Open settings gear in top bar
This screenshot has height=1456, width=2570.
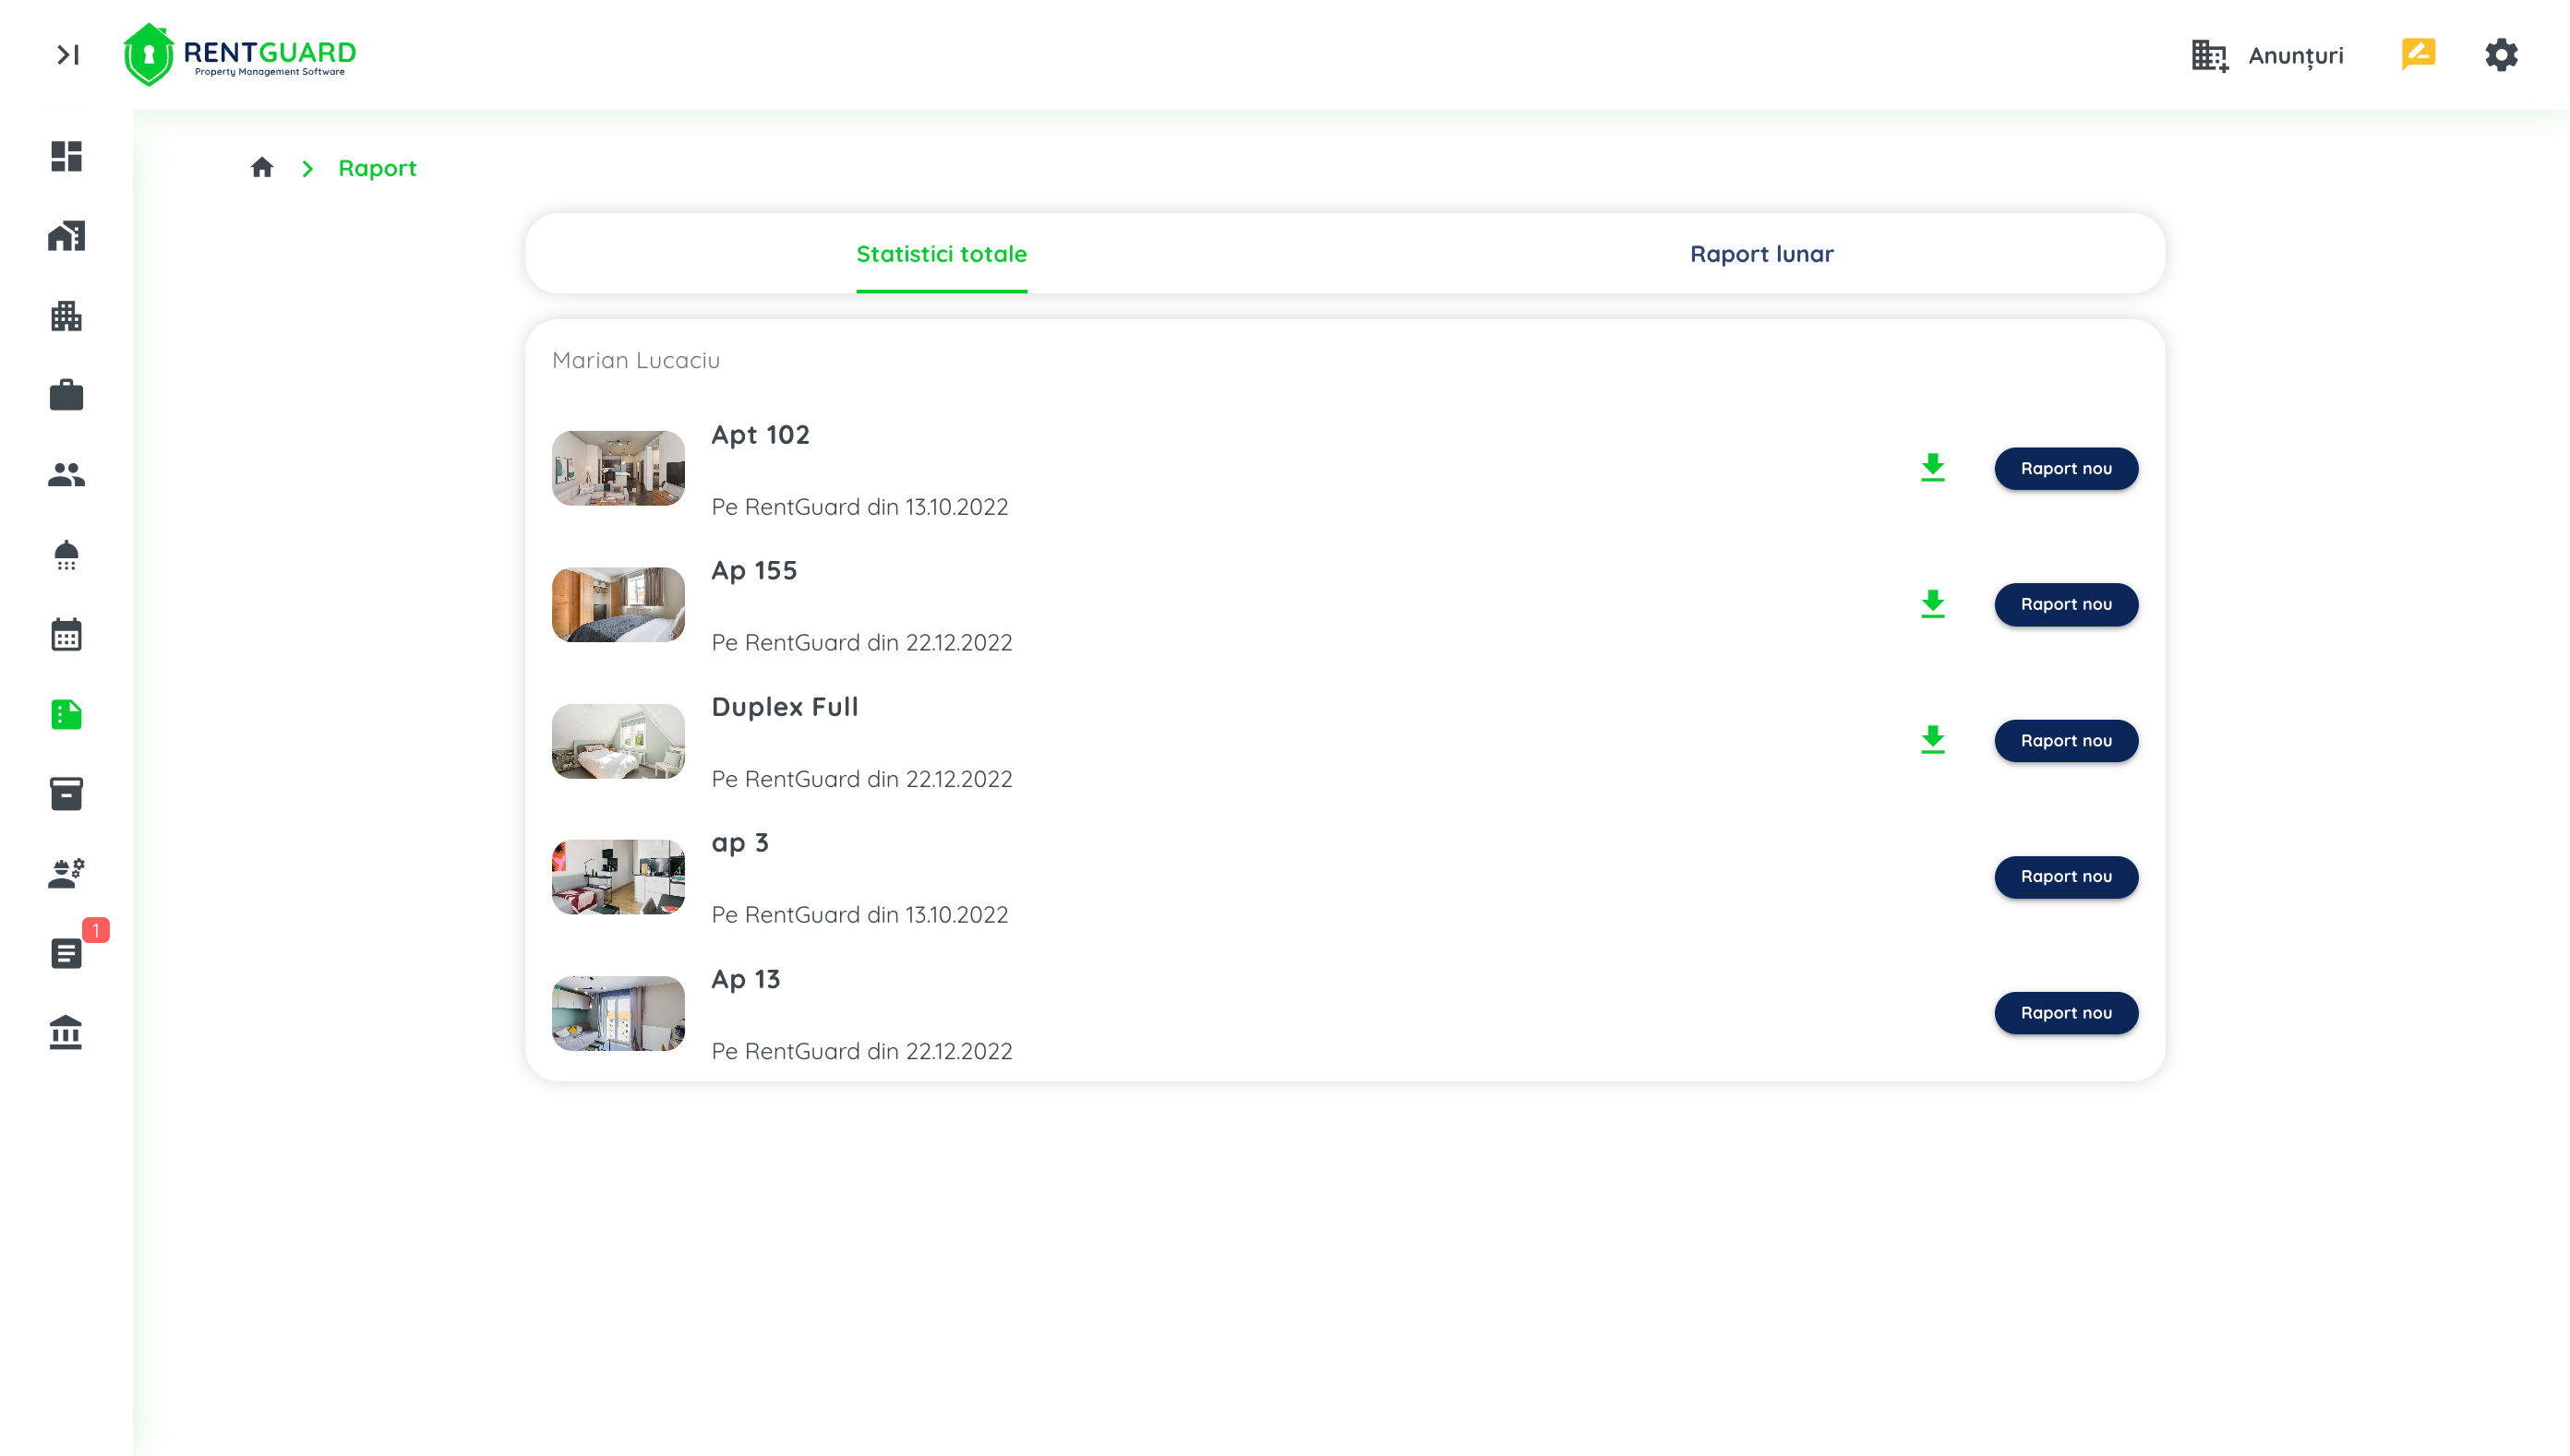pyautogui.click(x=2500, y=55)
